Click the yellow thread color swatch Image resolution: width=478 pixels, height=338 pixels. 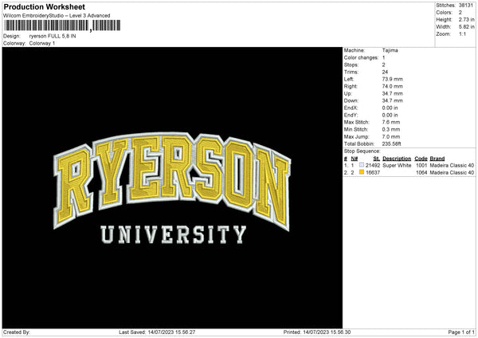362,172
